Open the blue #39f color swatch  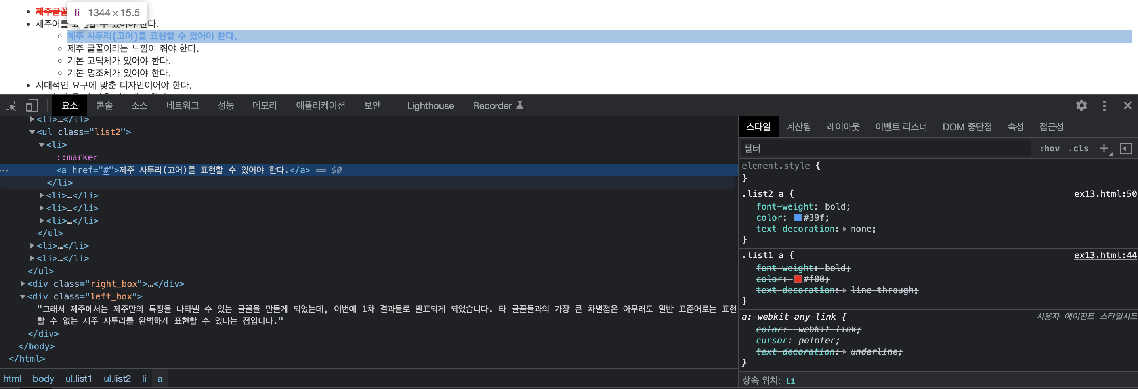797,217
